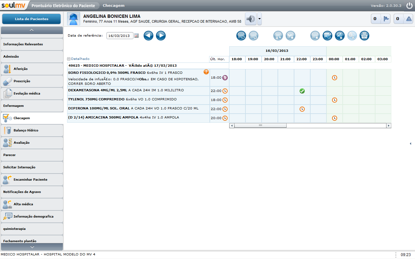Open Notificações de Agravo menu item
This screenshot has width=415, height=259.
[32, 192]
